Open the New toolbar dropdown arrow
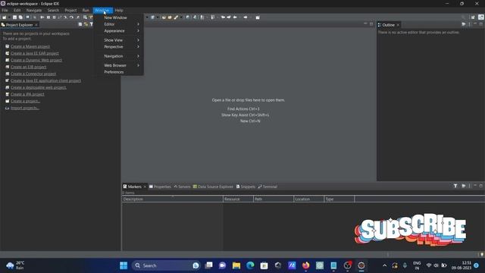 coord(8,17)
